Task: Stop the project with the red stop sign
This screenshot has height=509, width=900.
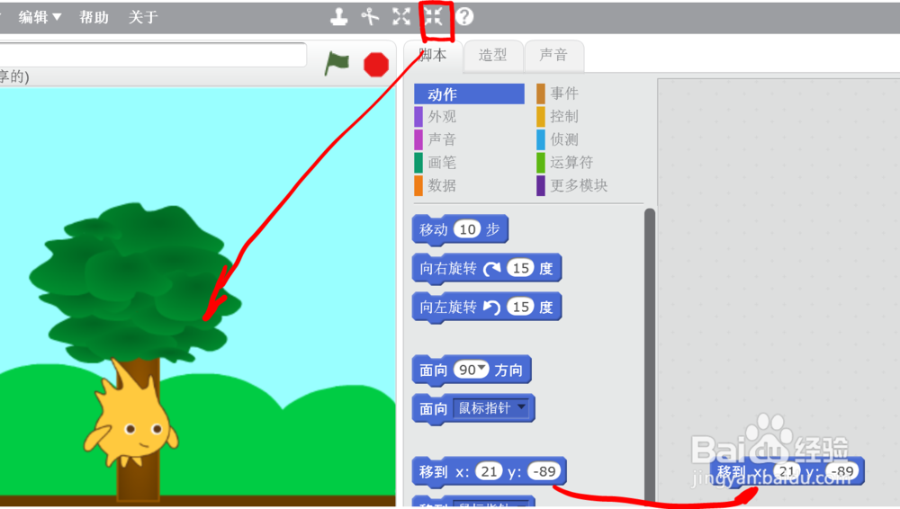Action: [x=376, y=64]
